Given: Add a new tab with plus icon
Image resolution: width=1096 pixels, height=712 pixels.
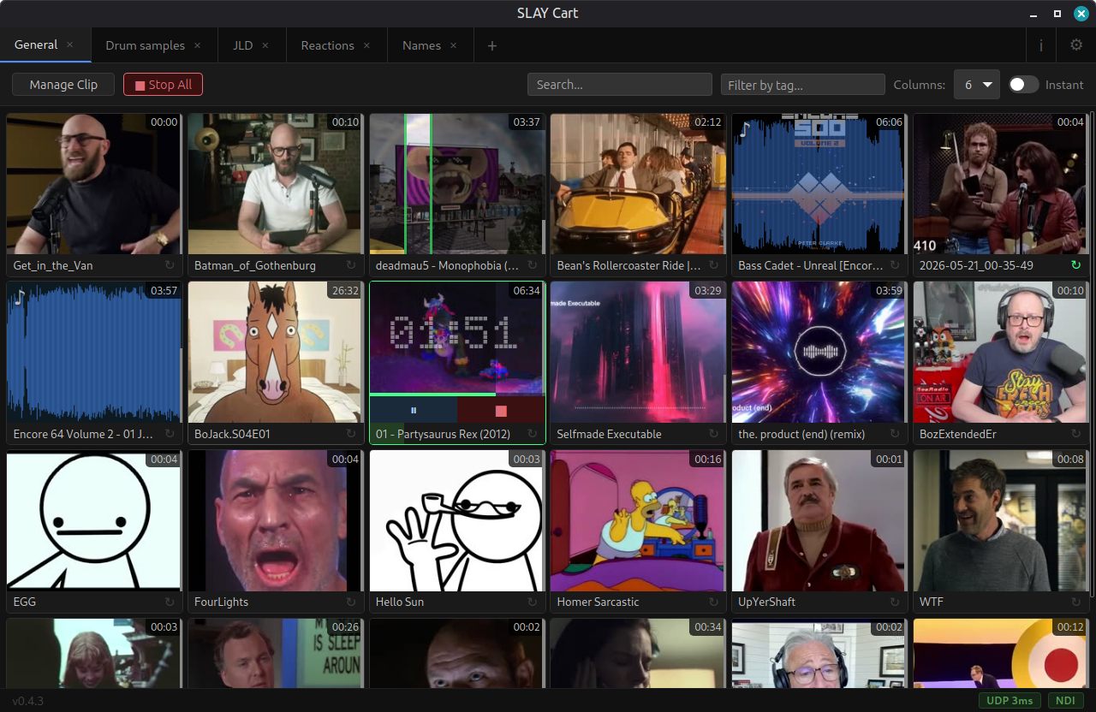Looking at the screenshot, I should point(491,45).
